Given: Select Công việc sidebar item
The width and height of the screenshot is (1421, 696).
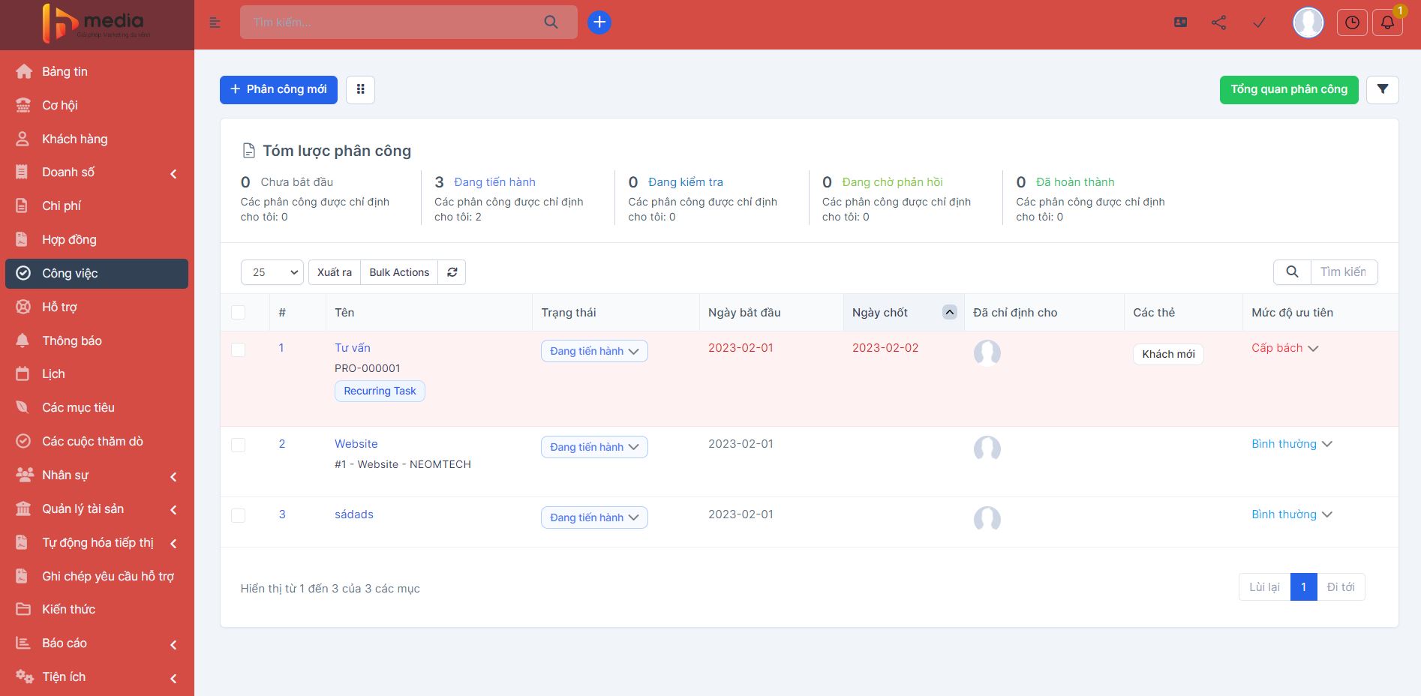Looking at the screenshot, I should pos(97,274).
